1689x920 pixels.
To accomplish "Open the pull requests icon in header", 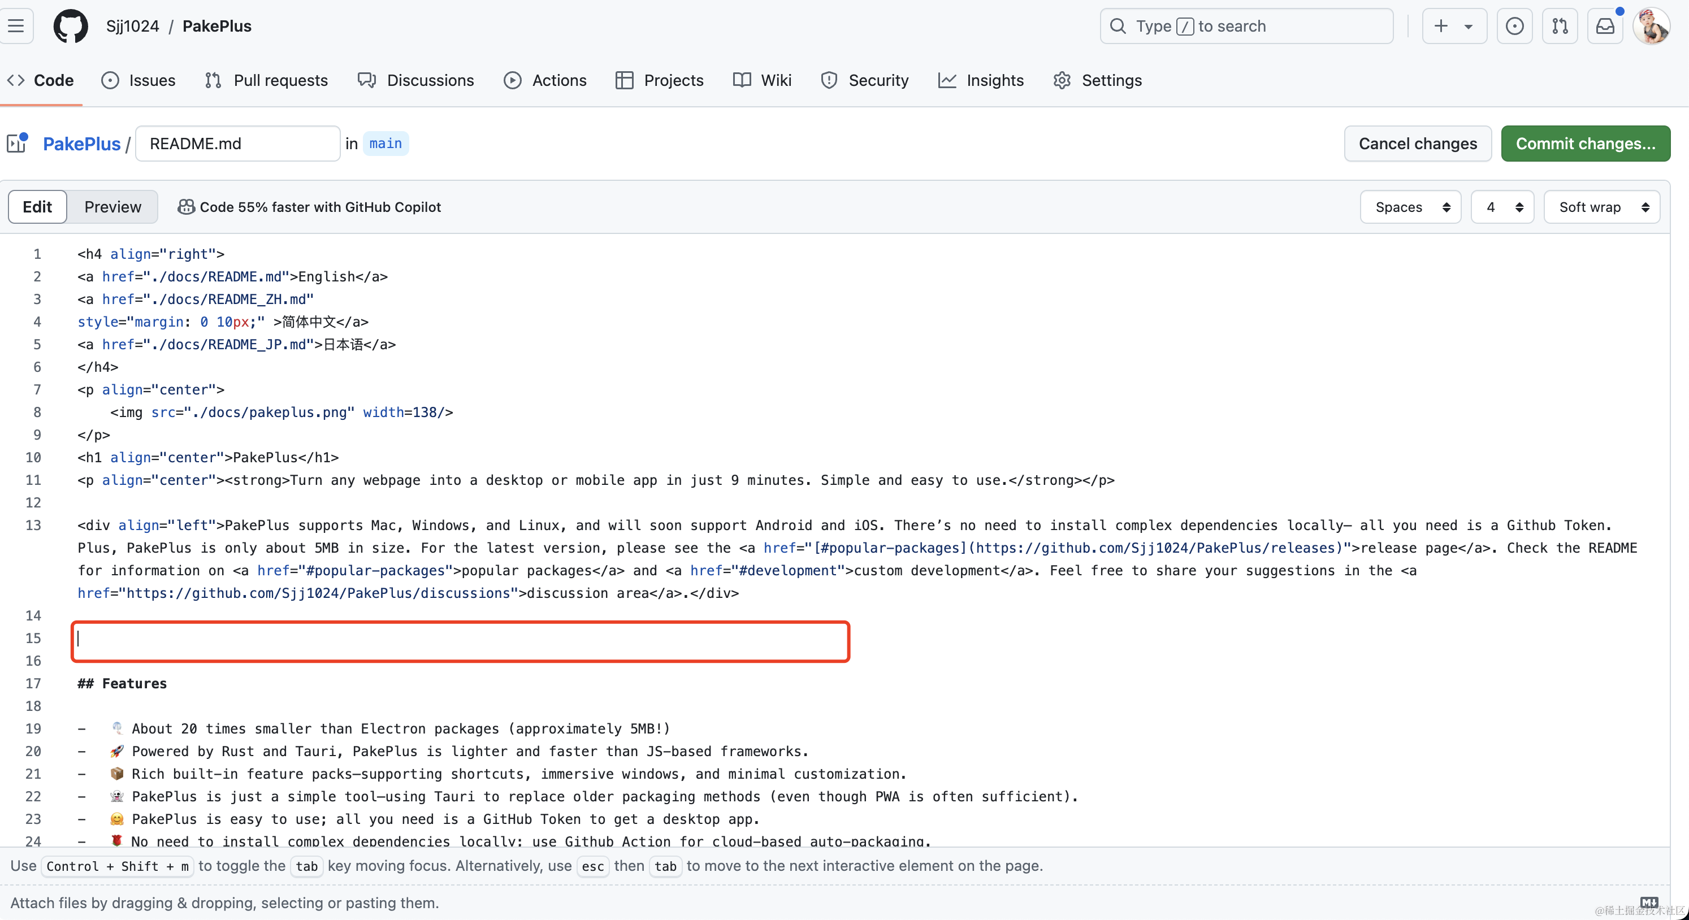I will pyautogui.click(x=1560, y=26).
